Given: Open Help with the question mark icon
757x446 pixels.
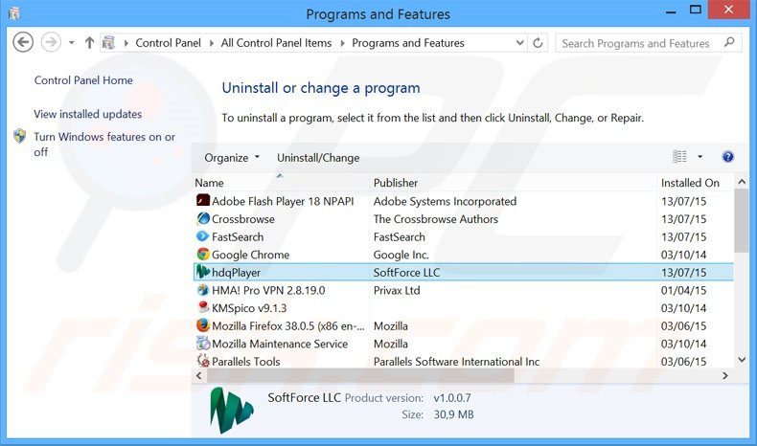Looking at the screenshot, I should click(x=727, y=157).
